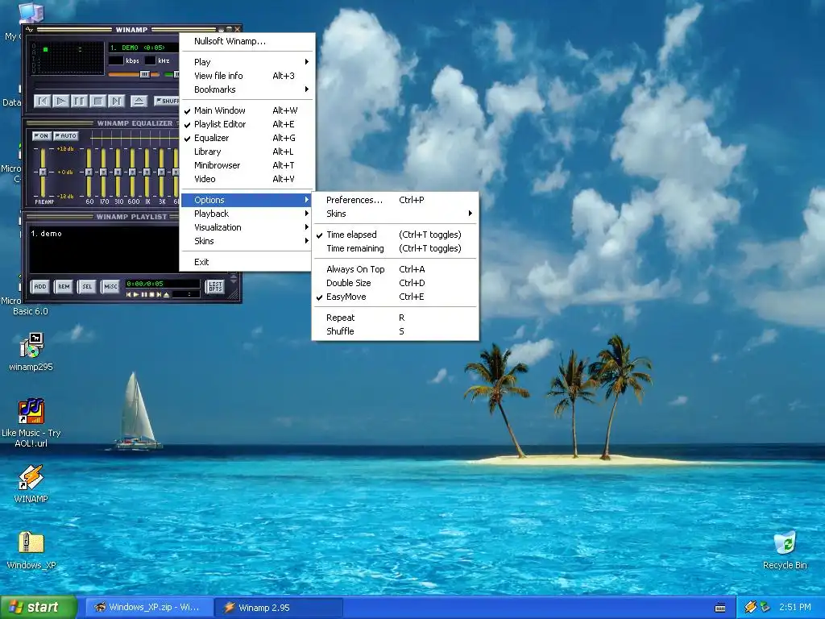825x619 pixels.
Task: Switch to the Windows_XP.zip taskbar window
Action: (x=149, y=607)
